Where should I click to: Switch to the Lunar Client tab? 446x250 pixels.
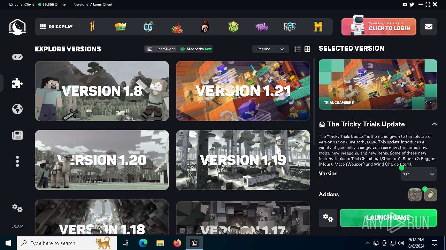pos(161,49)
